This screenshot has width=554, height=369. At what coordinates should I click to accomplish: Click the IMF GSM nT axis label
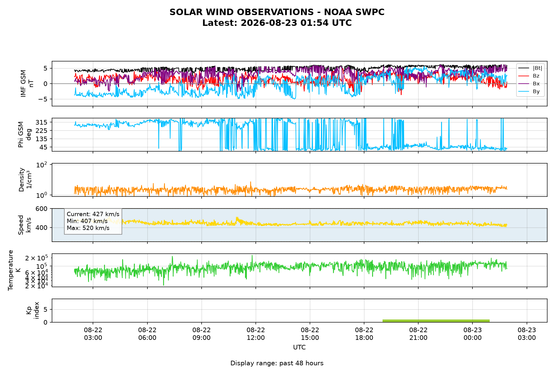point(26,84)
